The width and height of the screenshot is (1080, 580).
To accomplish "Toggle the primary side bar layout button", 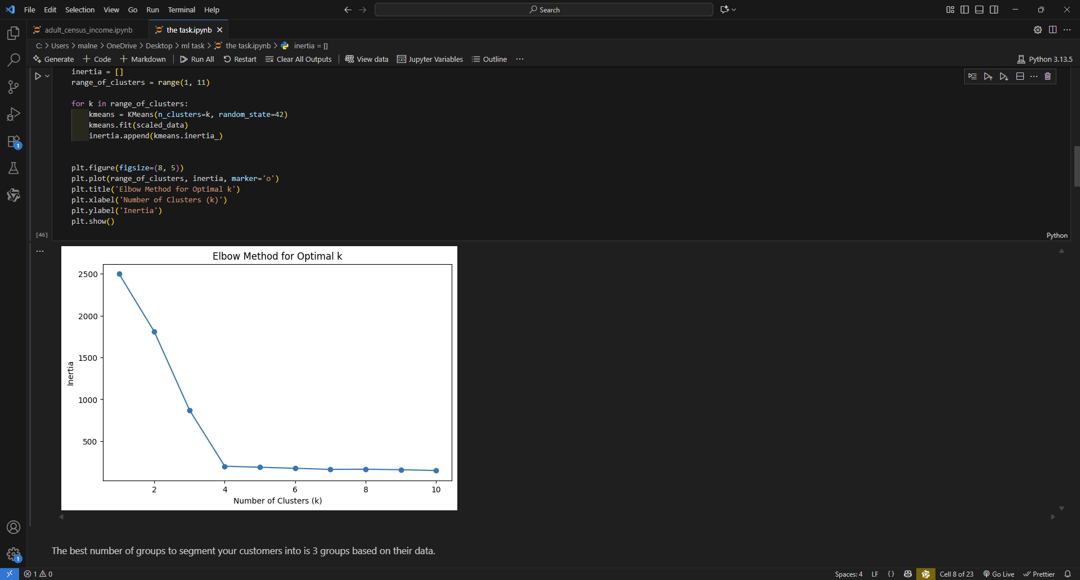I will [x=965, y=10].
